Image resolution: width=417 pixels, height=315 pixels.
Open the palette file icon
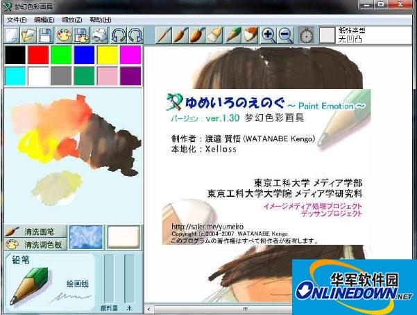(x=64, y=35)
